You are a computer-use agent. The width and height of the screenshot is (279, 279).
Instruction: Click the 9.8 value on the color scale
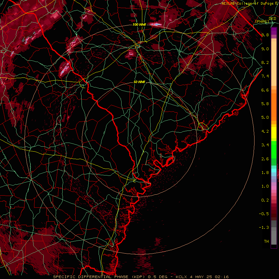coord(265,35)
